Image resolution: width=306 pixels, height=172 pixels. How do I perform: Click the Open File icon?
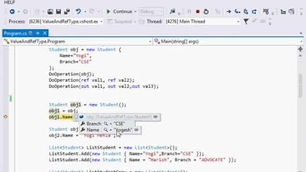click(x=50, y=11)
